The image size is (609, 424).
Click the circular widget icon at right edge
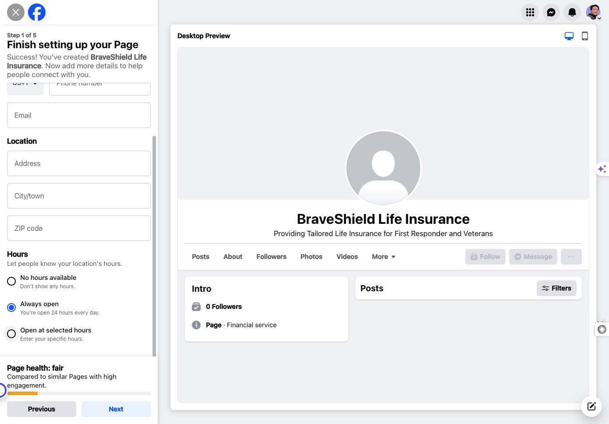(x=602, y=329)
